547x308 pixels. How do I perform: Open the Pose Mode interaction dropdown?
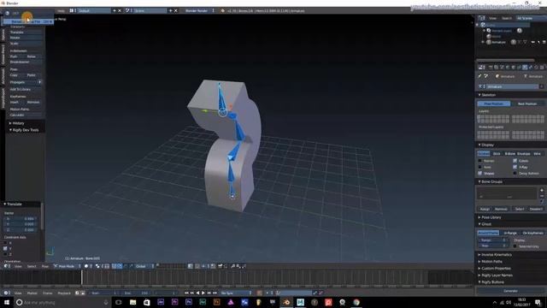point(68,266)
